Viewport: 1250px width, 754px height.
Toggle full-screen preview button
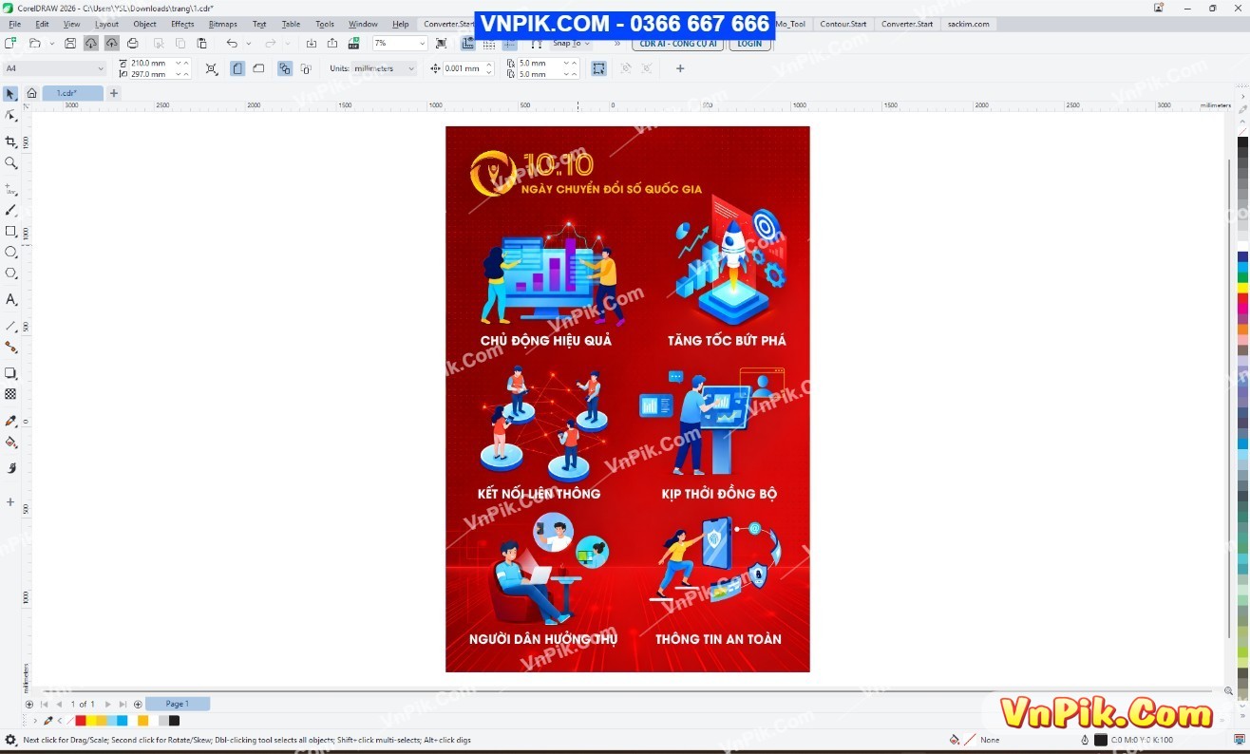point(441,44)
